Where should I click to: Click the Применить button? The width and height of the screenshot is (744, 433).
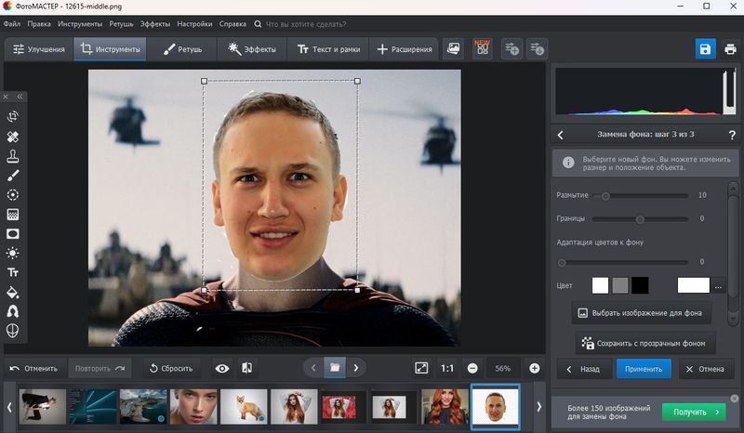click(x=644, y=369)
